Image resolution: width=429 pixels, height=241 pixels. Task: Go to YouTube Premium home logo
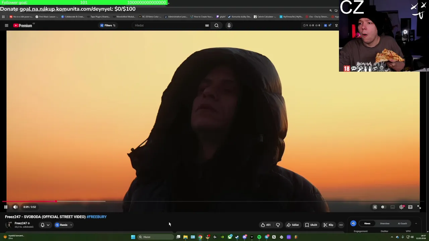[23, 25]
